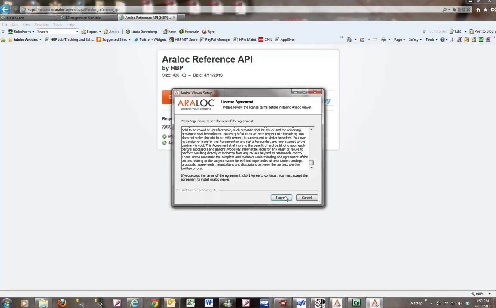The image size is (496, 308).
Task: Open Google Chrome from the taskbar
Action: point(154,303)
